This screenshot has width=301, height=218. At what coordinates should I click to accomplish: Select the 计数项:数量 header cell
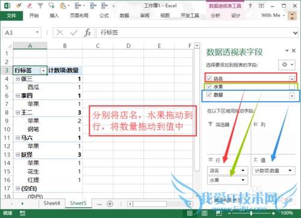65,70
